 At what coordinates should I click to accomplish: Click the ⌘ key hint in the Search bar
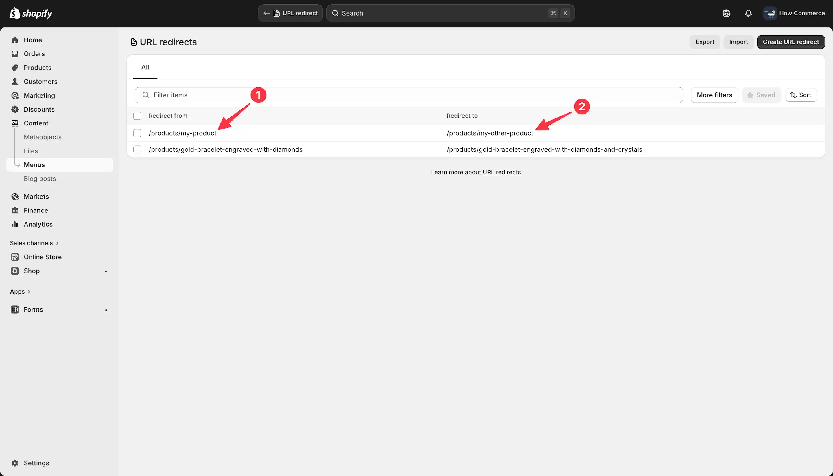click(x=553, y=13)
